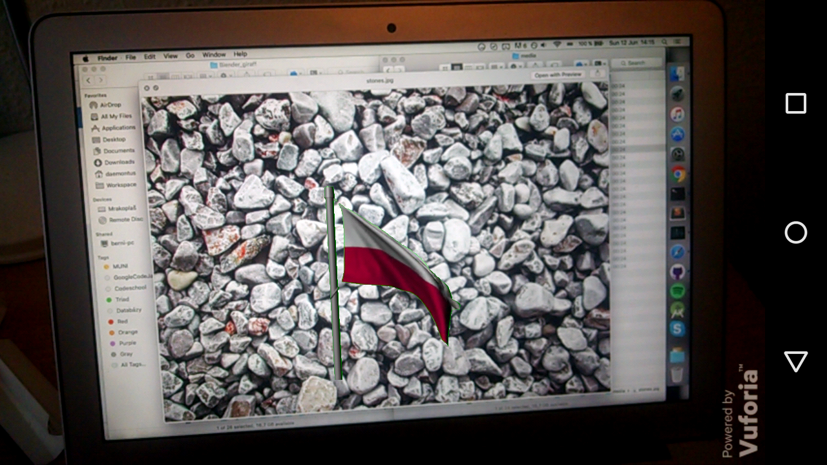Screen dimensions: 827x465
Task: Open Chrome from the Dock
Action: pos(678,173)
